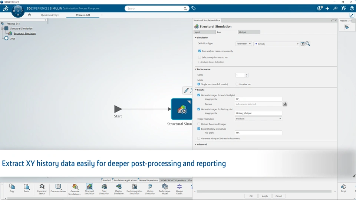Switch to the Run tab

[227, 32]
